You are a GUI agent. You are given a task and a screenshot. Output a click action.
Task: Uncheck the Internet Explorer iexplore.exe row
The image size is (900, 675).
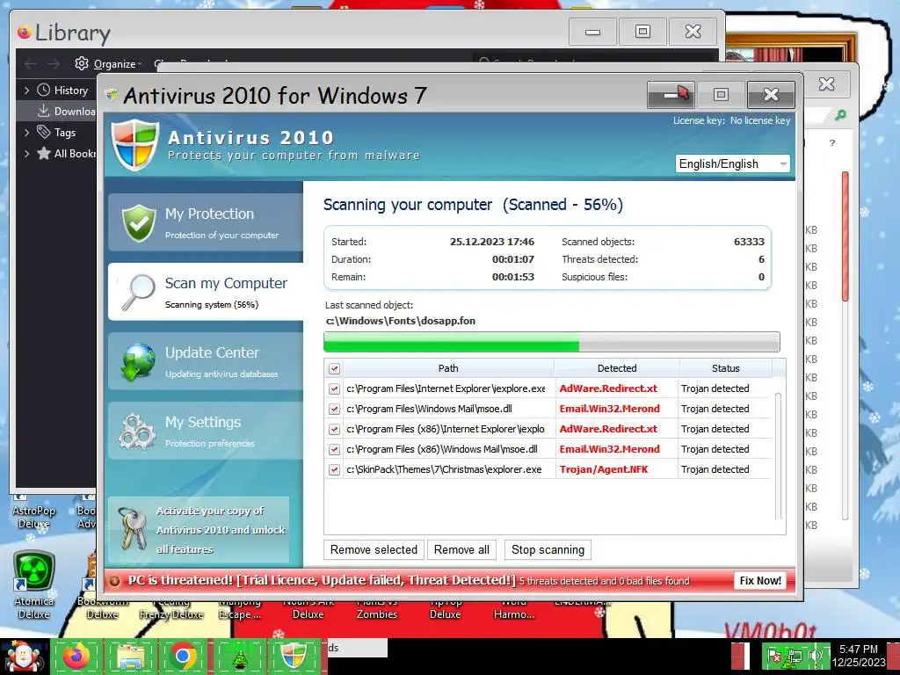(334, 388)
